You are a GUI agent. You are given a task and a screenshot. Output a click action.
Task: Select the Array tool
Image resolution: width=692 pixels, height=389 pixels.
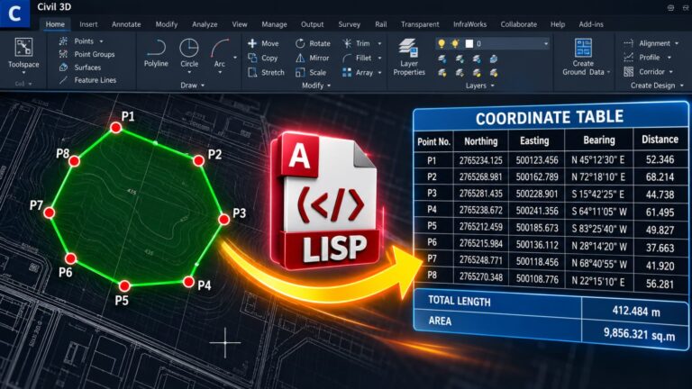pyautogui.click(x=358, y=72)
